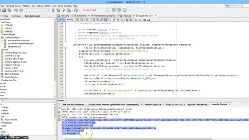Select index.jsp in project tree
Viewport: 249px width, 140px height.
[8, 31]
